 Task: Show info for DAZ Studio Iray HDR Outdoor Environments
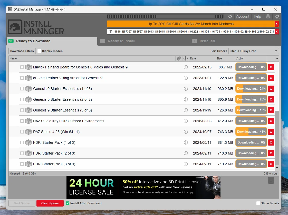[186, 121]
